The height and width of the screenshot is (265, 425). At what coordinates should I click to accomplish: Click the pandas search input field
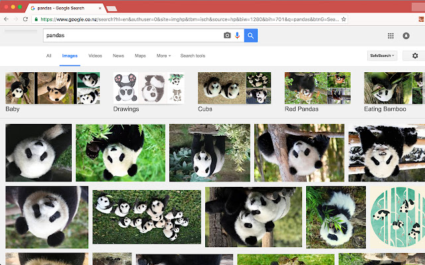tap(133, 35)
